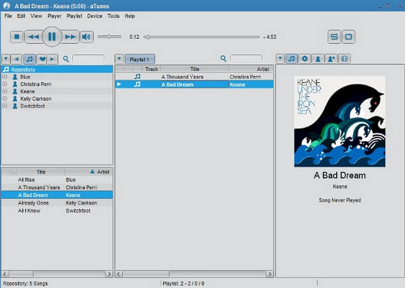This screenshot has height=288, width=405.
Task: Expand the Kelly Clarkson artist node
Action: [x=5, y=98]
